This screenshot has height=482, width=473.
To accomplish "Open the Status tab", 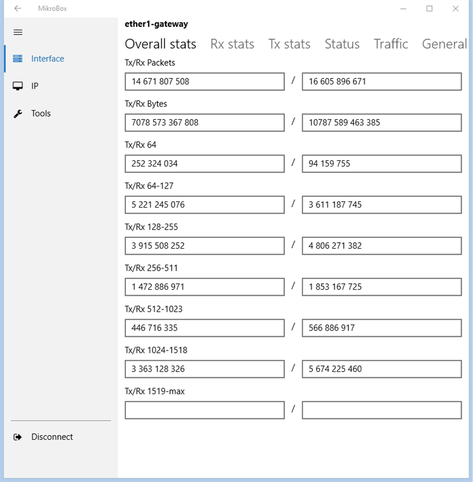I will pyautogui.click(x=342, y=44).
